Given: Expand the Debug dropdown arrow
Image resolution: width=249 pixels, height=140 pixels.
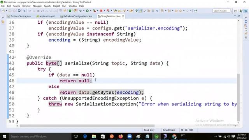Looking at the screenshot, I should coord(84,11).
